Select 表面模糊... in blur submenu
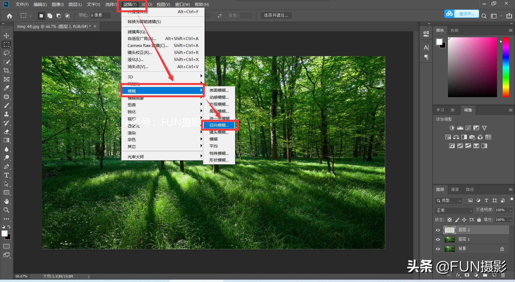 (219, 90)
